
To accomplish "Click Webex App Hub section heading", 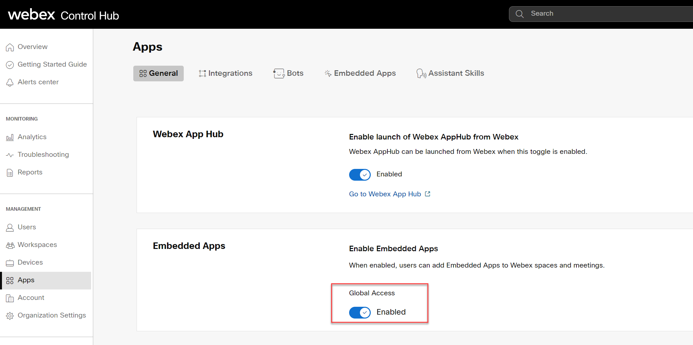I will pos(188,134).
